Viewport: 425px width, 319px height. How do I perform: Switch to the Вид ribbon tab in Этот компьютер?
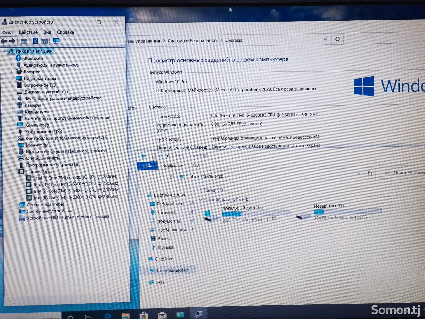pos(196,165)
